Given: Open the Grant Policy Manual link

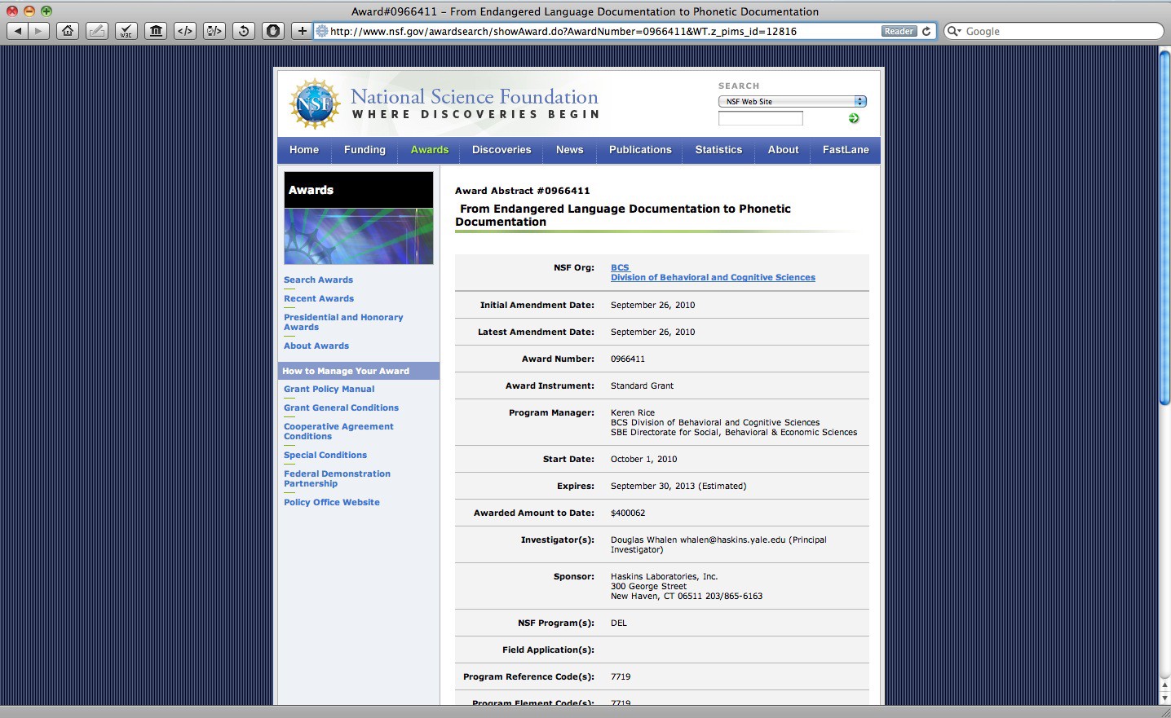Looking at the screenshot, I should tap(329, 389).
